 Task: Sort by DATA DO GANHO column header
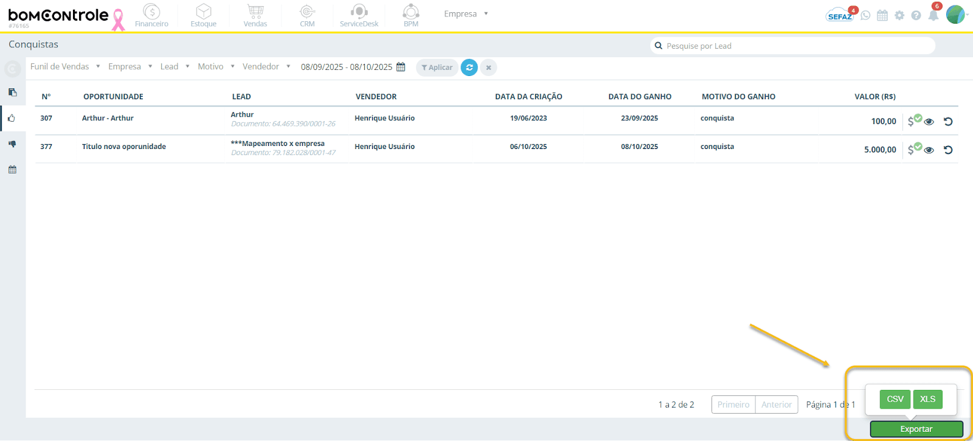point(640,97)
